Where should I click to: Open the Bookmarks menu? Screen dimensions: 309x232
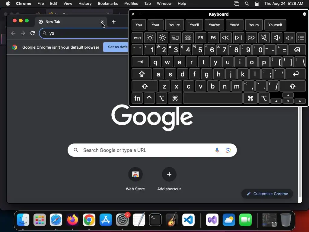point(108,3)
